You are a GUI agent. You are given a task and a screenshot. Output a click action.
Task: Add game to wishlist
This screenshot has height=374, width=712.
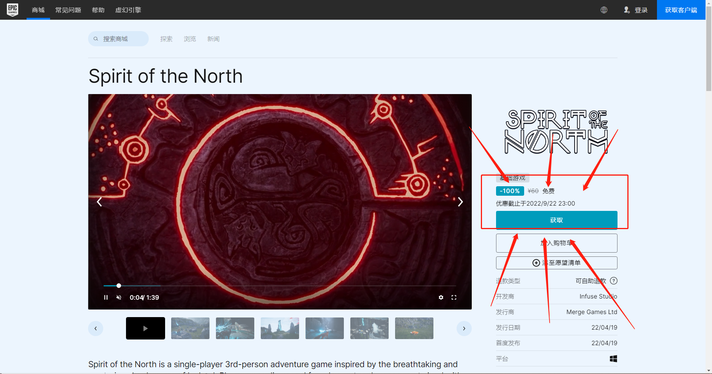pyautogui.click(x=556, y=263)
